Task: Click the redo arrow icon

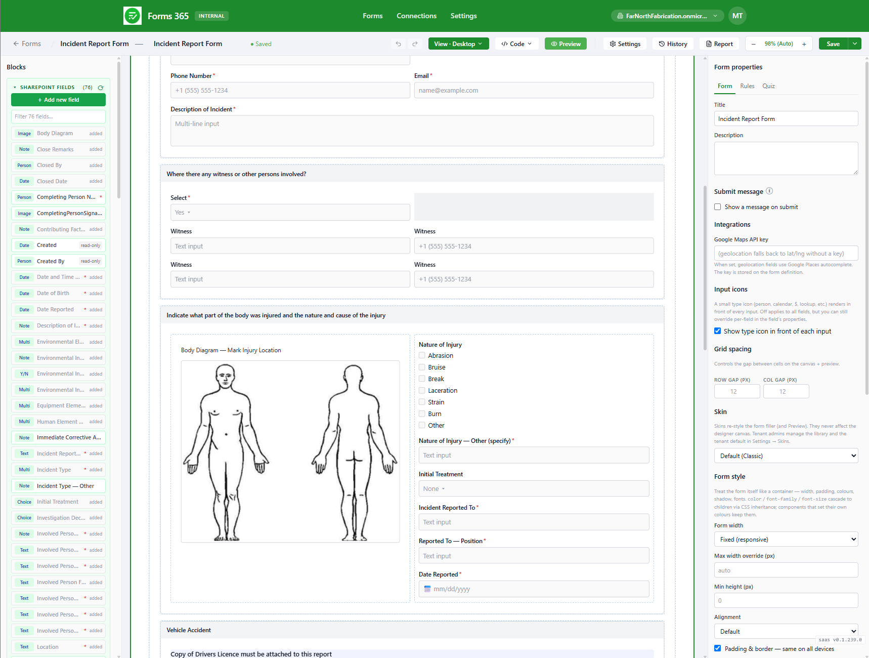Action: click(415, 44)
